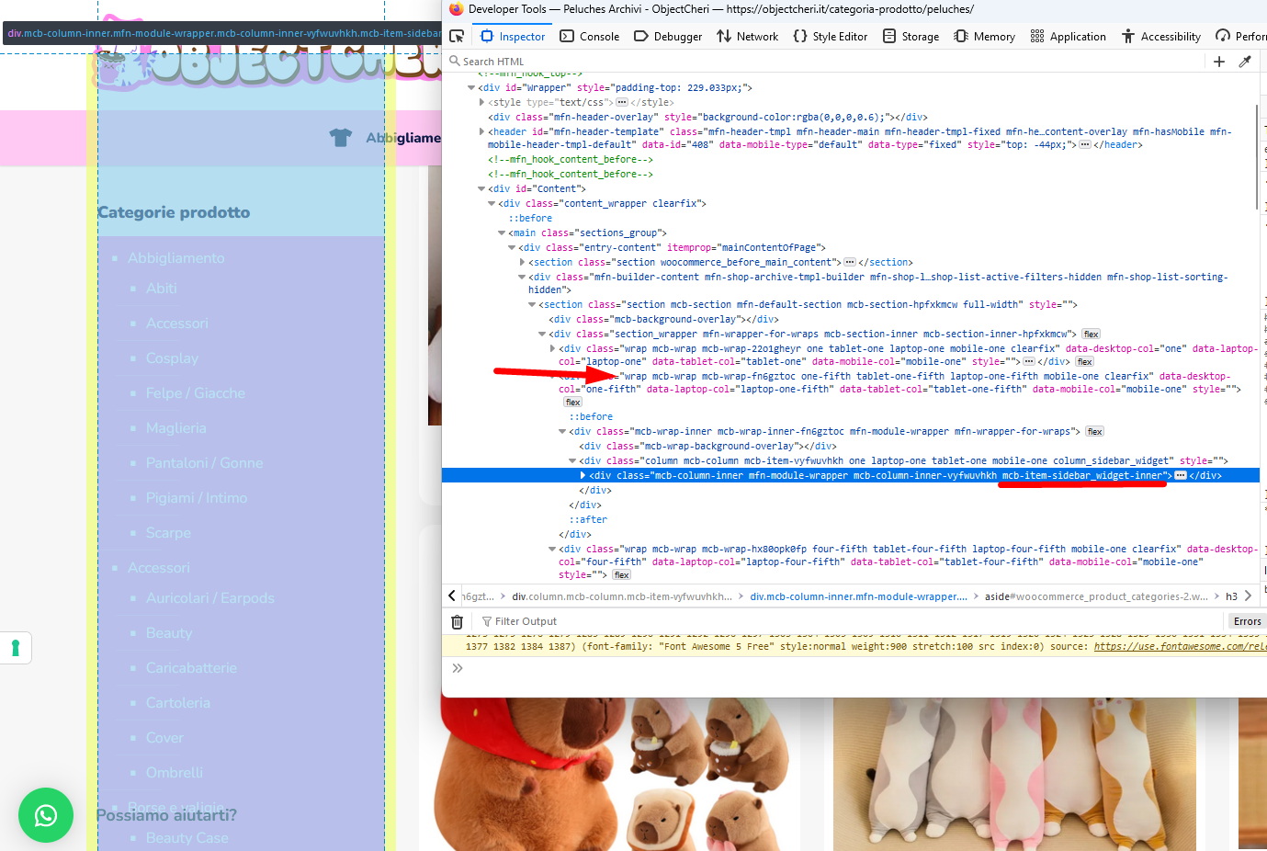This screenshot has height=851, width=1267.
Task: Open the Caricabatterie category link
Action: pos(191,668)
